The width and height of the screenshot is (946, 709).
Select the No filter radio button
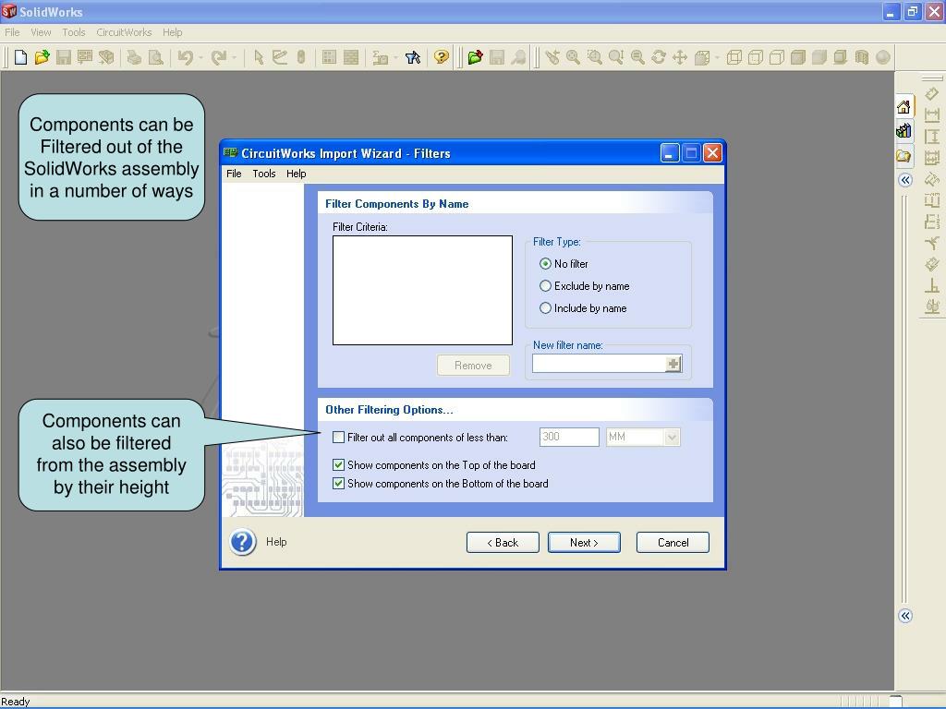click(x=545, y=263)
